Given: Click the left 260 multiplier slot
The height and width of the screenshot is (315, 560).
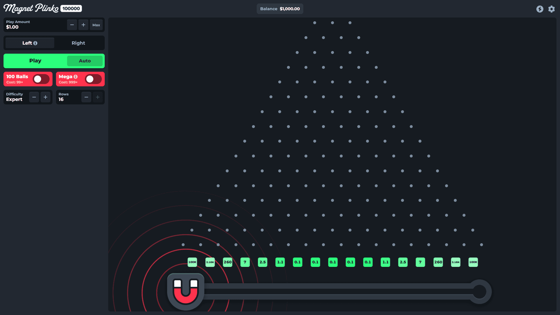Looking at the screenshot, I should [x=228, y=262].
